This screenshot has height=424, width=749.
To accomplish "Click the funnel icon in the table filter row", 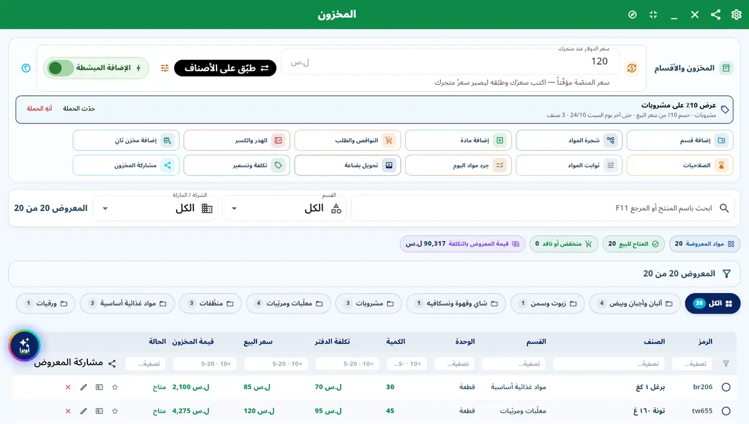I will click(726, 364).
